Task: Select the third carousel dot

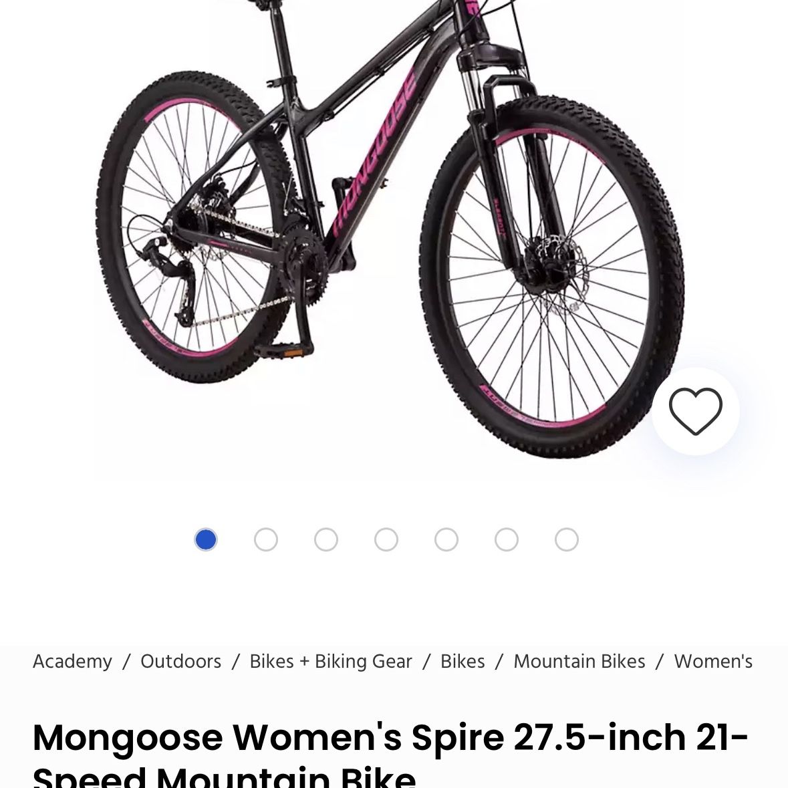Action: tap(326, 540)
